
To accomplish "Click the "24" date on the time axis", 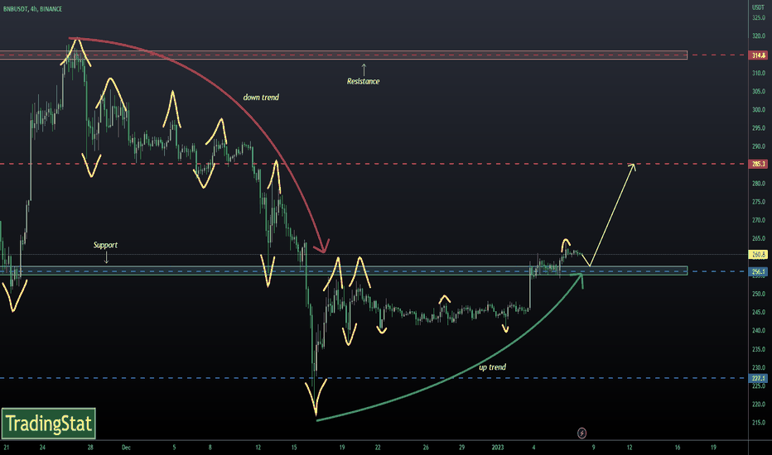I will click(42, 448).
